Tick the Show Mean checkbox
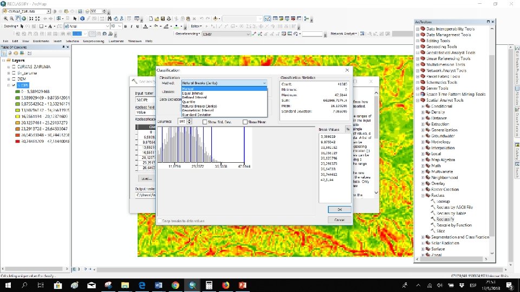Screen dimensions: 520x292 [x=245, y=122]
